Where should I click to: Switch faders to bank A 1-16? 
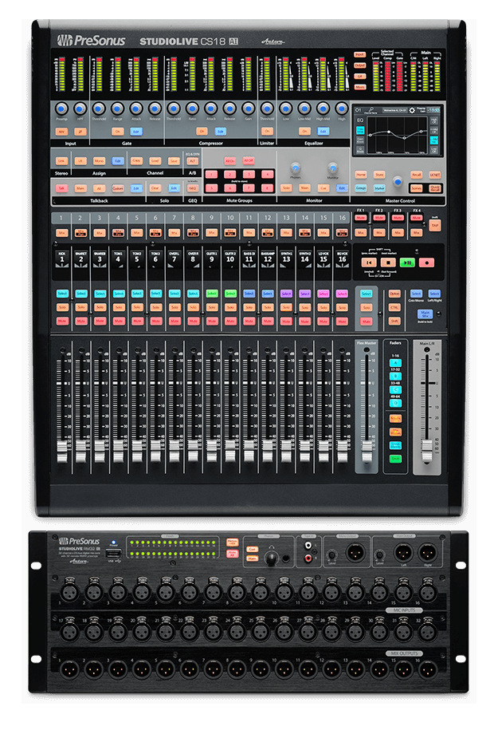[x=395, y=363]
